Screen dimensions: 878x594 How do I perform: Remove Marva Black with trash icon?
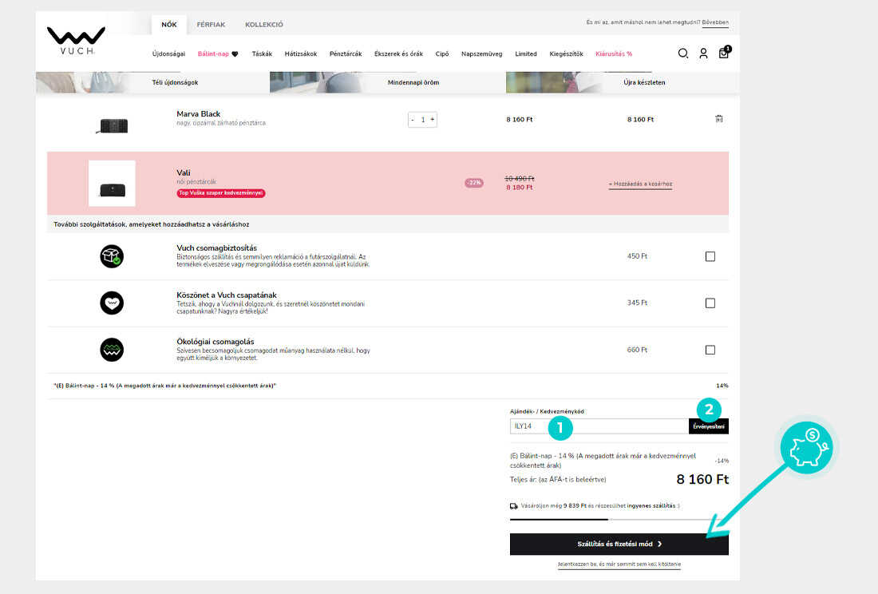click(x=719, y=119)
